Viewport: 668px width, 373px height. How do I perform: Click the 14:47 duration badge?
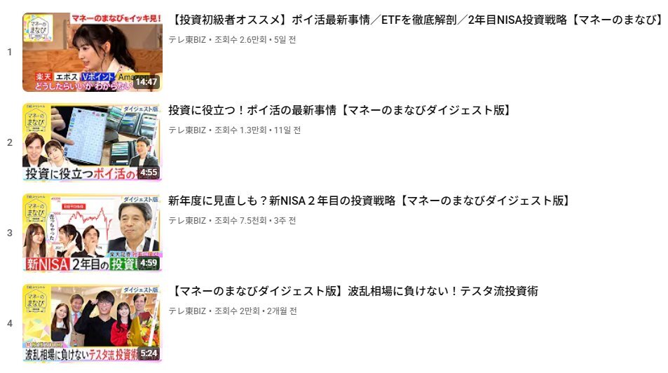146,81
